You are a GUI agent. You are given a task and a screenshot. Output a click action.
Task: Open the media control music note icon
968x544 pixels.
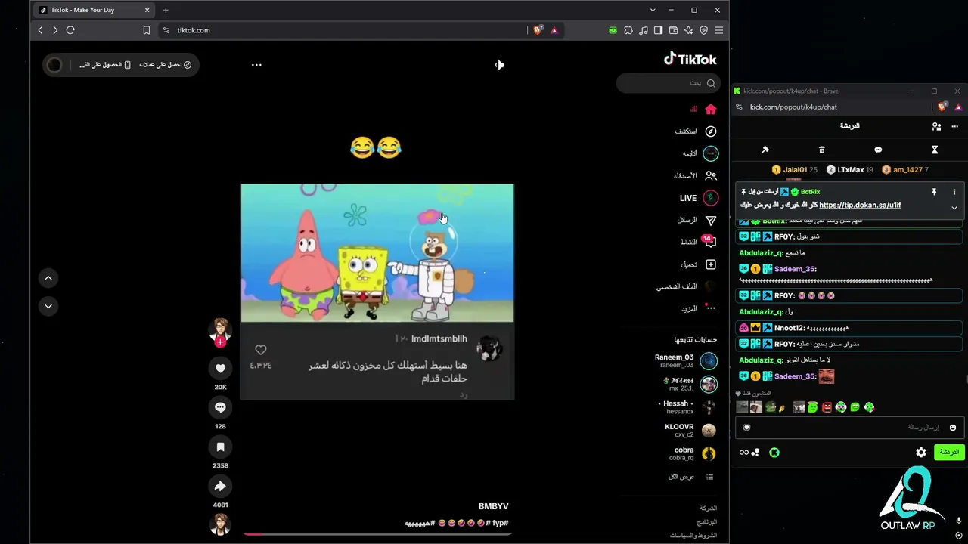[x=643, y=30]
